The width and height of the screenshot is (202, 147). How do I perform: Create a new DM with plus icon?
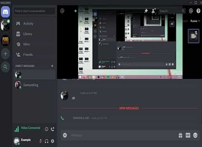pyautogui.click(x=52, y=66)
